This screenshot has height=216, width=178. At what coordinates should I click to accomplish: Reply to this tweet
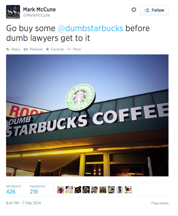tap(13, 49)
